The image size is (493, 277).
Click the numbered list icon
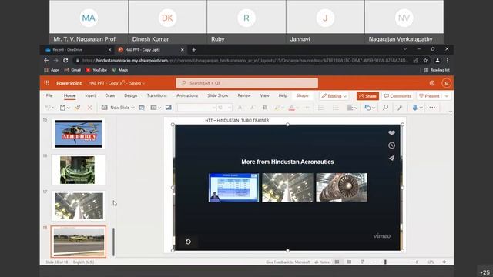coord(336,108)
